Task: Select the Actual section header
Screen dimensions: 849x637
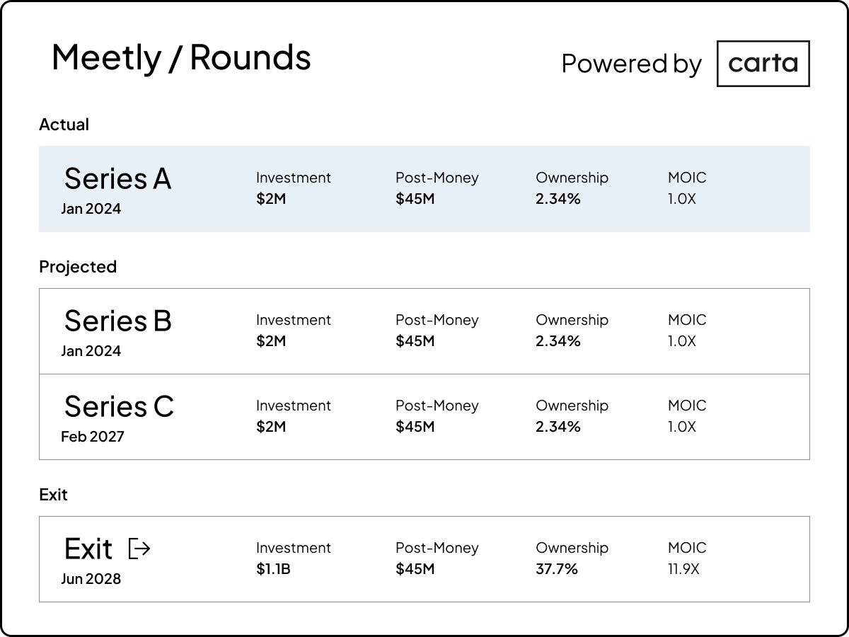Action: 64,125
